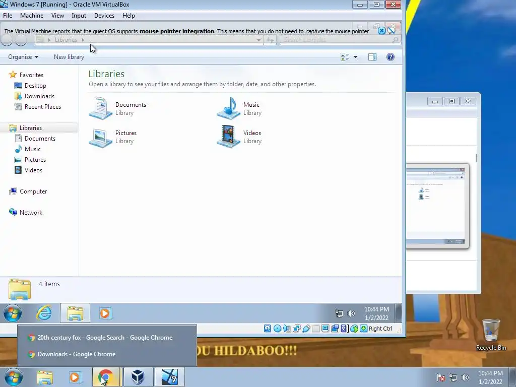This screenshot has height=387, width=516.
Task: Click the recording status icon in VirtualBox
Action: [335, 329]
